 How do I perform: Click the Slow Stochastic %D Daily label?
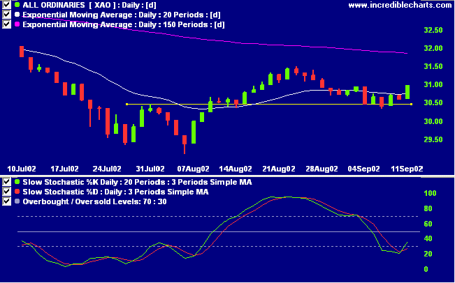click(115, 192)
